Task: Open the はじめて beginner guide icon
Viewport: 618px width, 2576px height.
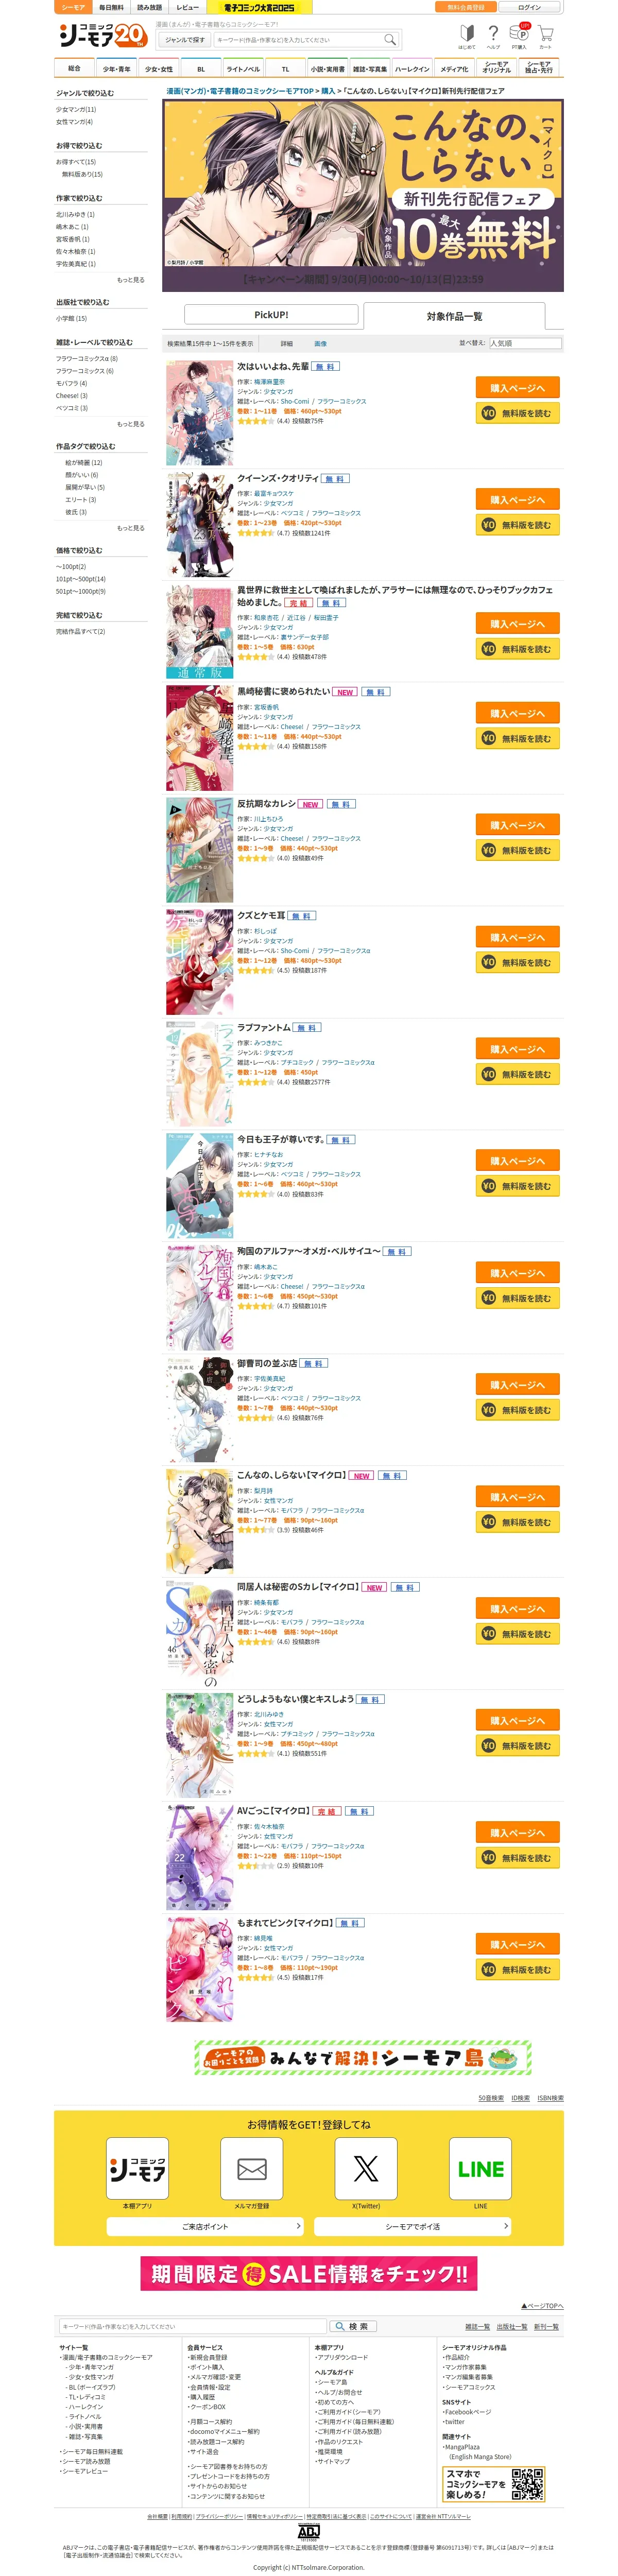Action: tap(467, 36)
